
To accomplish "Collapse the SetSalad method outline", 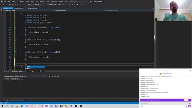I will (x=16, y=52).
